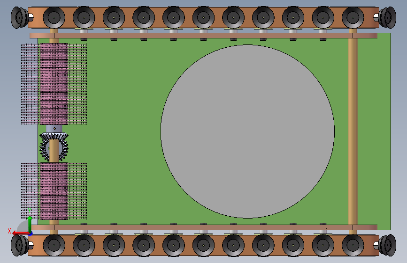Pick the vertical shaft right of the gray disc

[x=353, y=131]
